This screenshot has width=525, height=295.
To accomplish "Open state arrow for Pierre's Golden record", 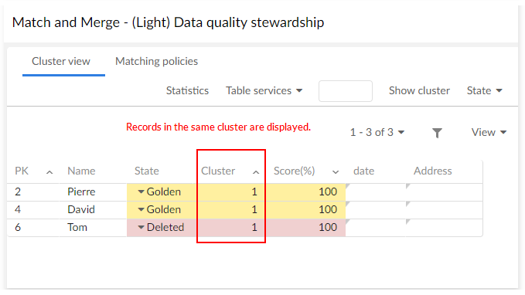I will (141, 192).
